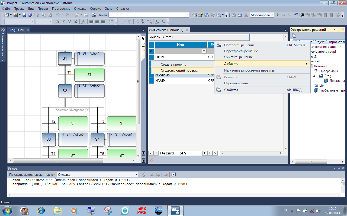Open Internet Explorer from the taskbar

point(41,210)
